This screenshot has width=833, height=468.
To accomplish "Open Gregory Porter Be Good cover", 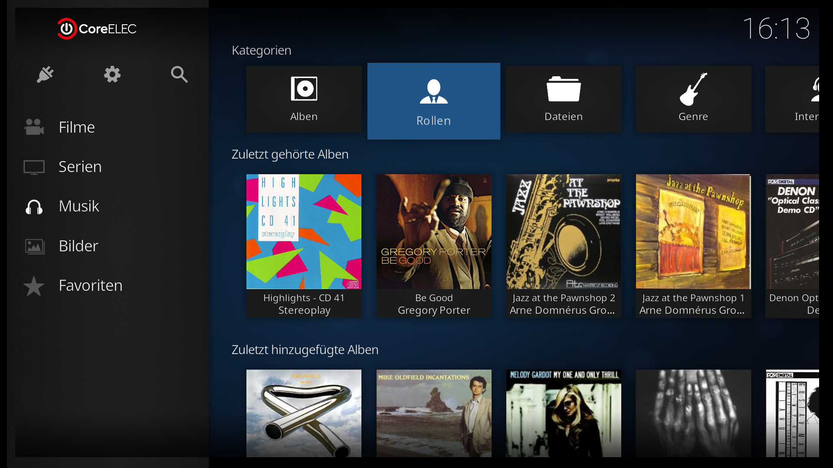I will tap(434, 231).
